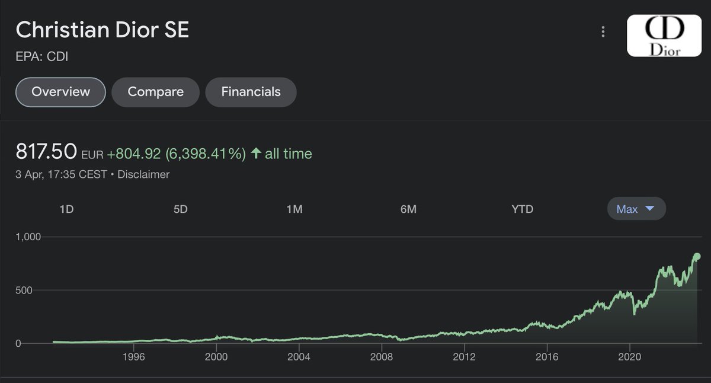Screen dimensions: 711x383
Task: Open the Disclaimer link
Action: click(144, 174)
